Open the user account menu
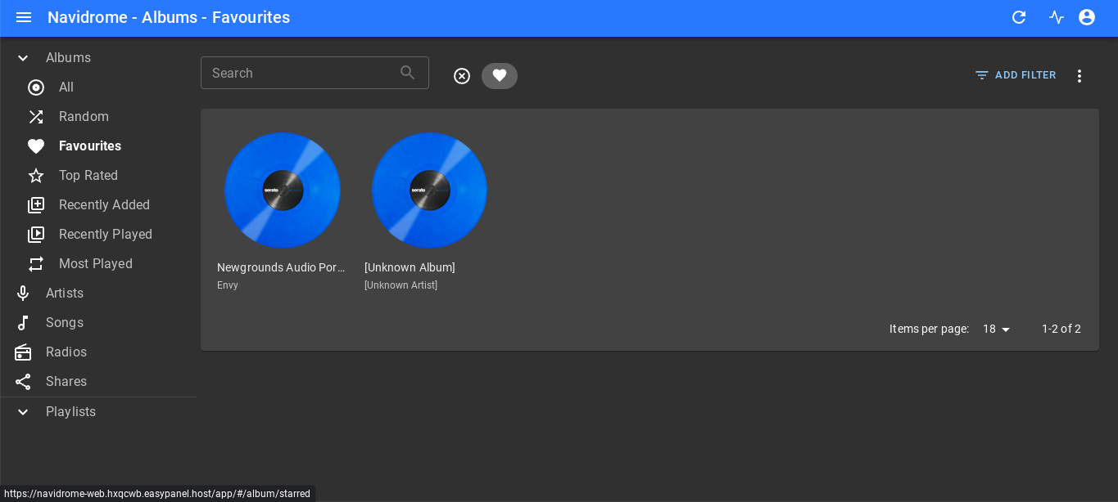 point(1087,17)
